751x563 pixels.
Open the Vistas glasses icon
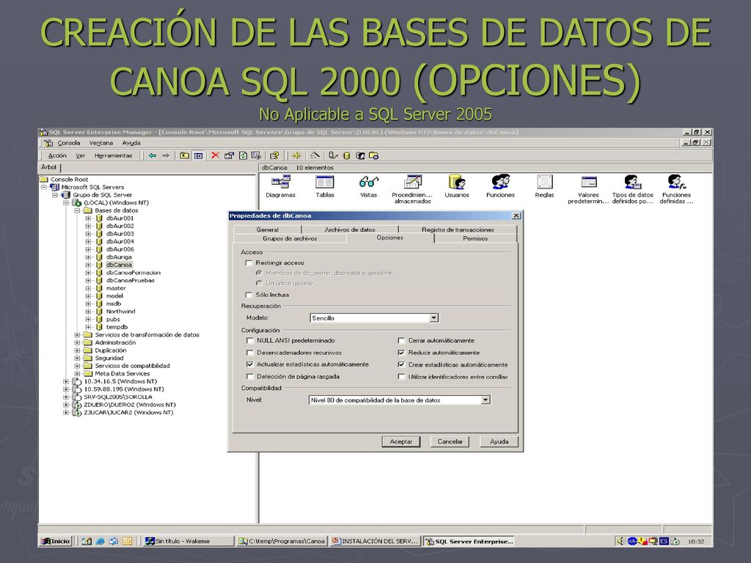(369, 186)
